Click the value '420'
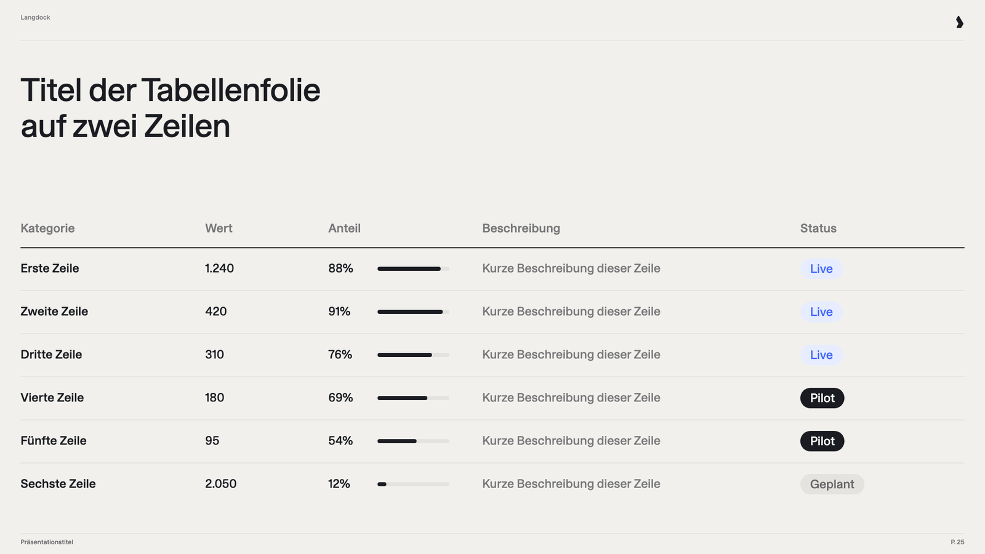This screenshot has height=554, width=985. (x=216, y=311)
